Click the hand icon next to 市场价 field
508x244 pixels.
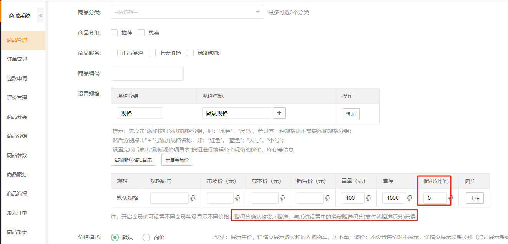coord(238,198)
